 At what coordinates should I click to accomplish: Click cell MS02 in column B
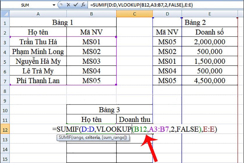91,51
